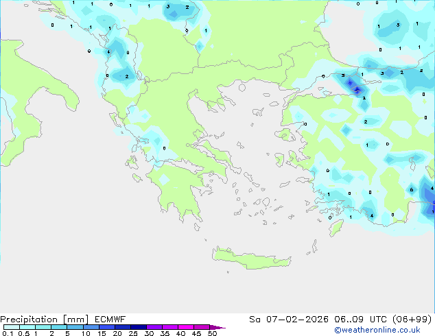Click the 'Sa' weekday abbreviation
The height and width of the screenshot is (336, 435).
pyautogui.click(x=255, y=320)
